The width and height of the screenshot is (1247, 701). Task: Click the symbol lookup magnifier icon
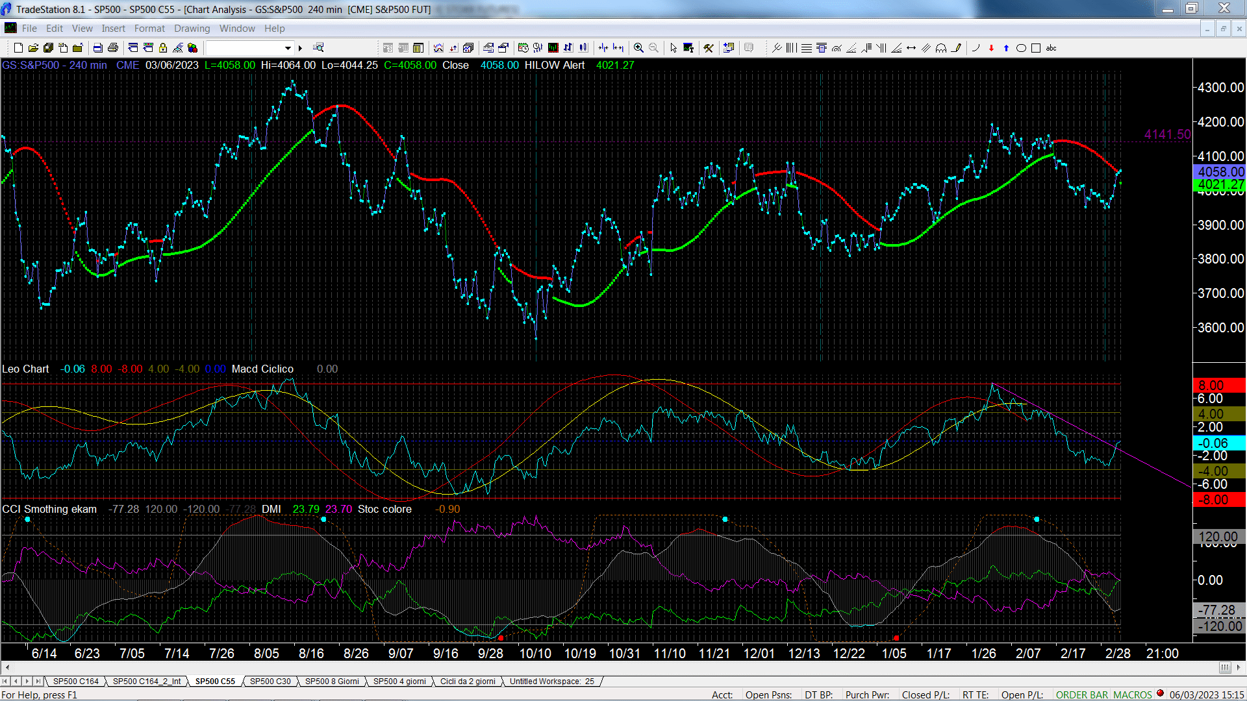(x=318, y=47)
